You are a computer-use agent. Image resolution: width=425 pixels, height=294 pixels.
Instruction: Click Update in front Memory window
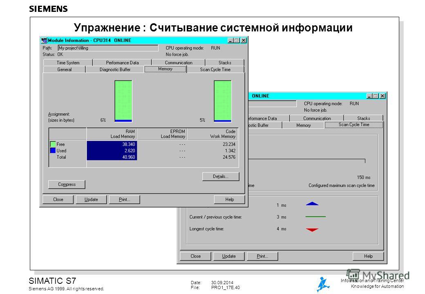point(91,200)
